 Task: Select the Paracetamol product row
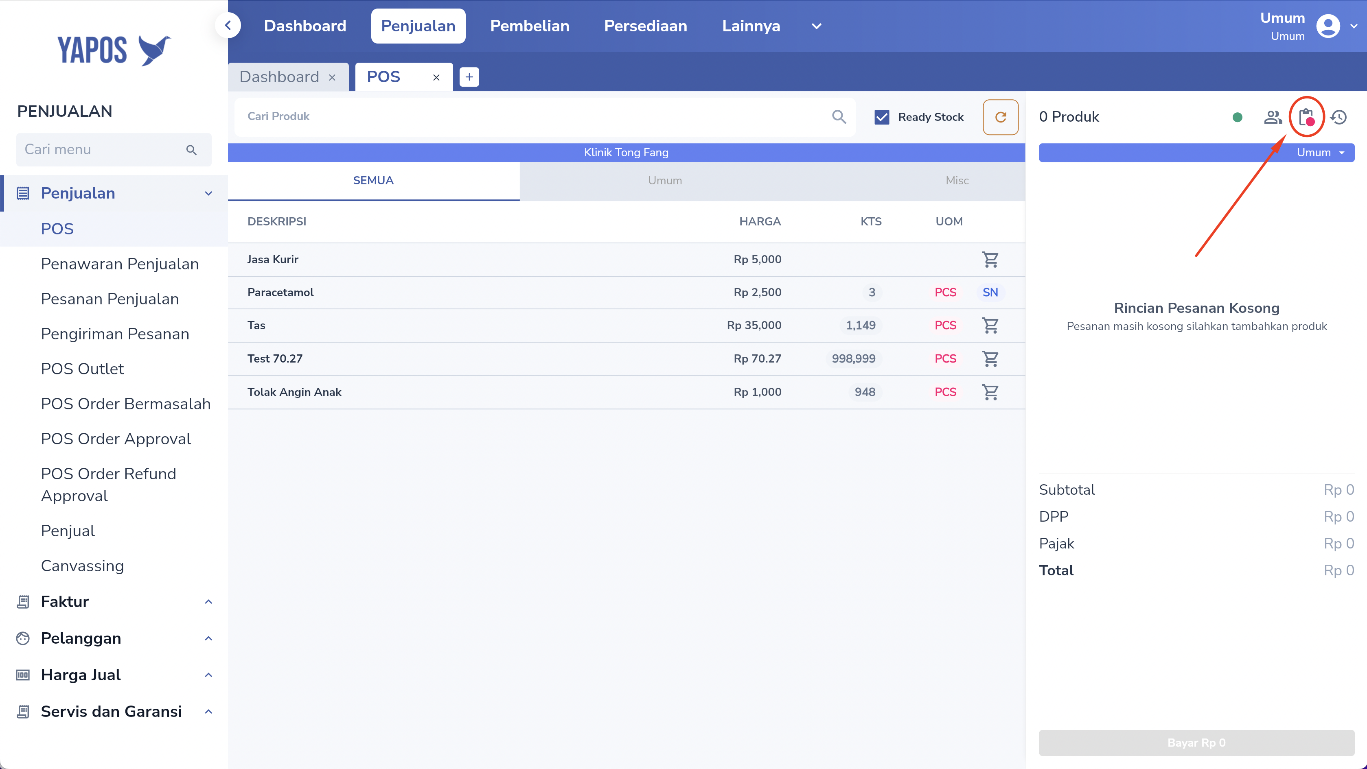point(626,292)
